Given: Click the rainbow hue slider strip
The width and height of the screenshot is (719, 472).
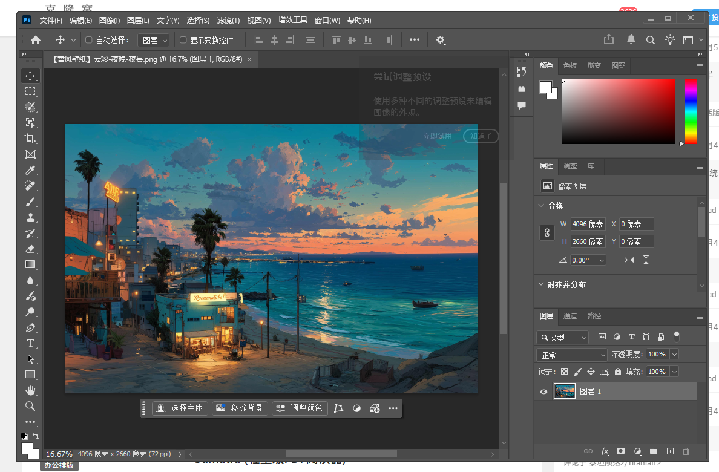Looking at the screenshot, I should pyautogui.click(x=691, y=112).
